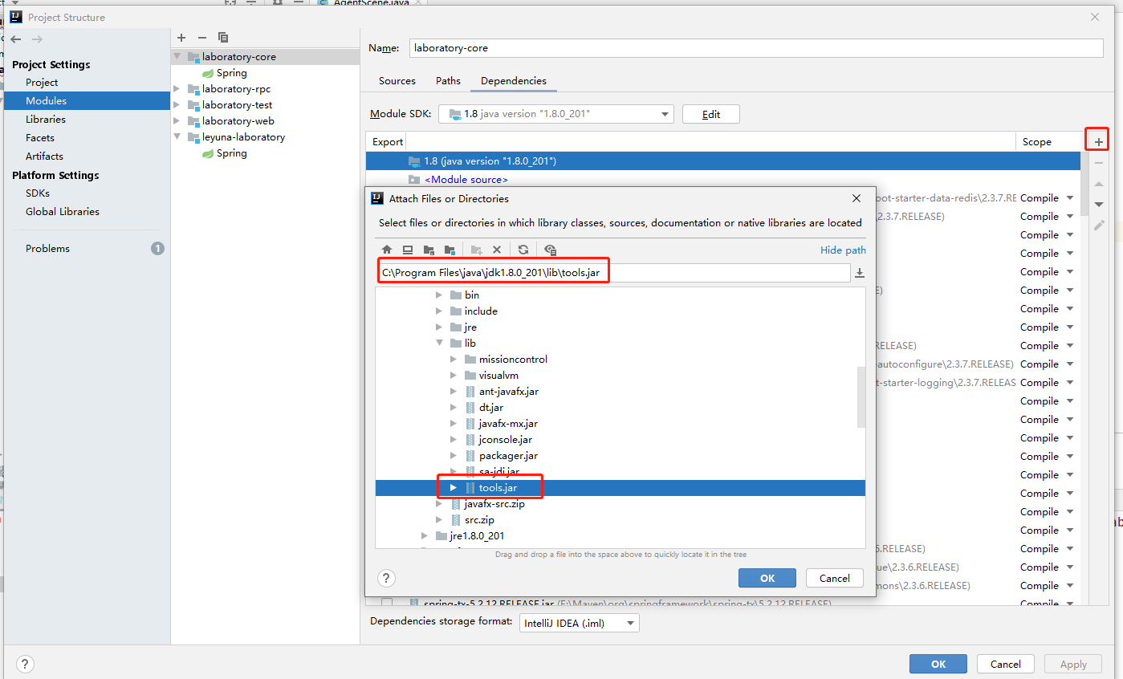
Task: Open Global Libraries settings
Action: [x=63, y=212]
